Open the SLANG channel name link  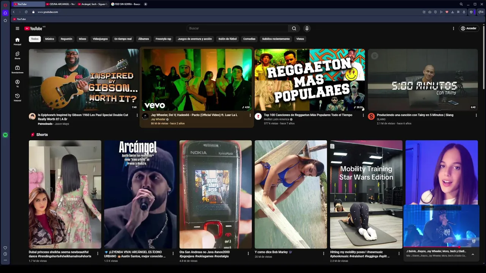tap(381, 119)
